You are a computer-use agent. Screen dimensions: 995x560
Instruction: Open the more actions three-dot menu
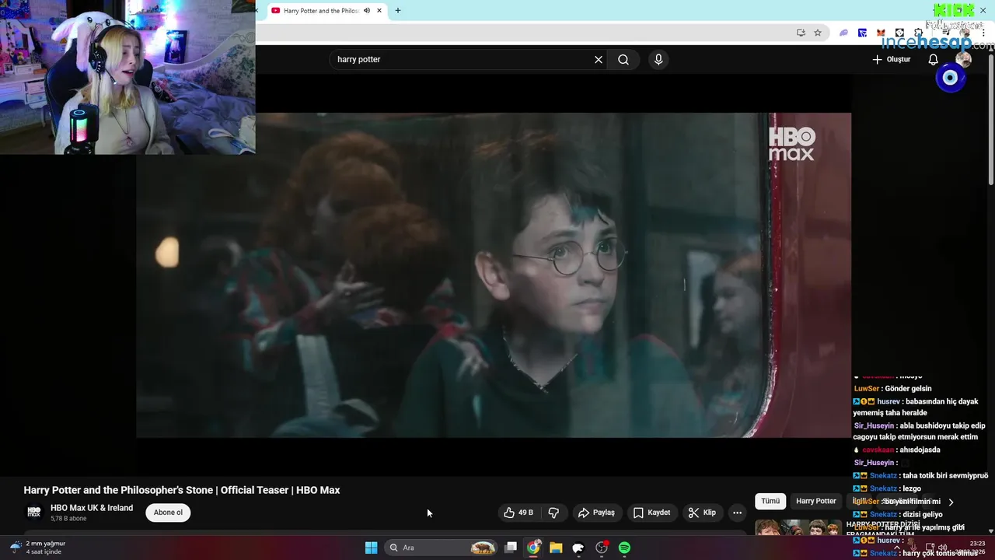coord(737,513)
